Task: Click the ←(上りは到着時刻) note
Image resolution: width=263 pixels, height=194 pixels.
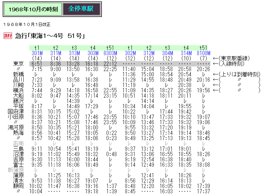Action: pos(237,74)
